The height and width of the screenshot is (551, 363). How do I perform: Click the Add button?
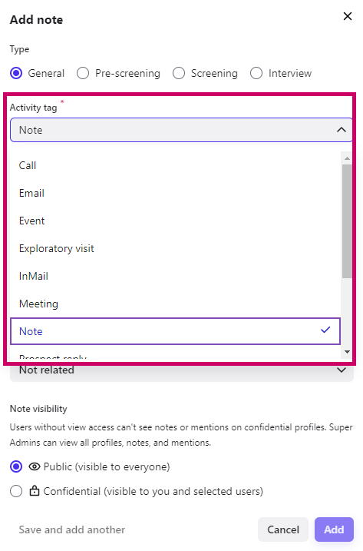[x=334, y=529]
